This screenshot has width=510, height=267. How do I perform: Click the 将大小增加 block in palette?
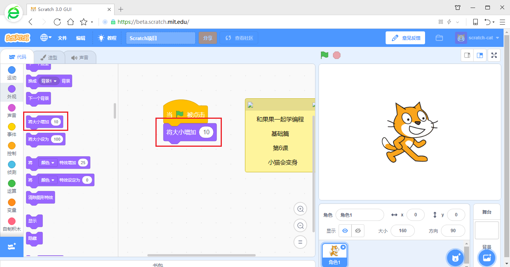[37, 122]
